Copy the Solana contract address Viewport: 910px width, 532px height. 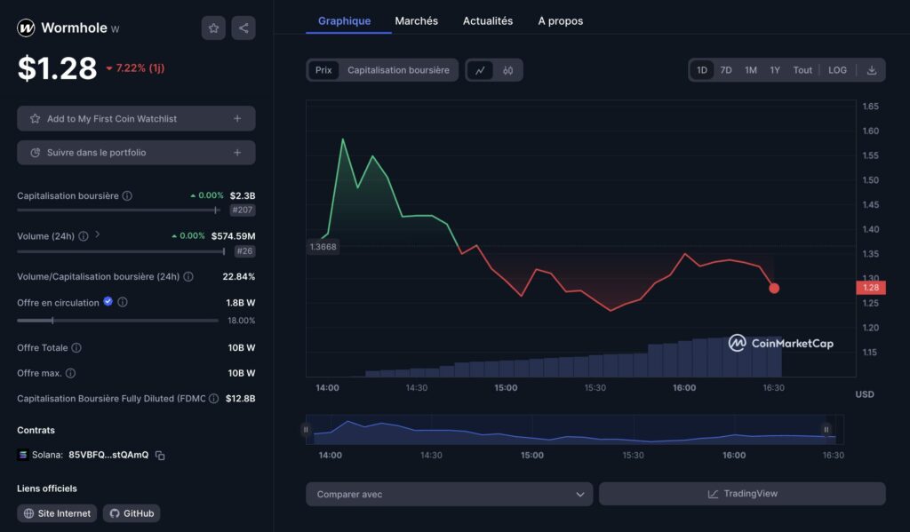tap(160, 456)
